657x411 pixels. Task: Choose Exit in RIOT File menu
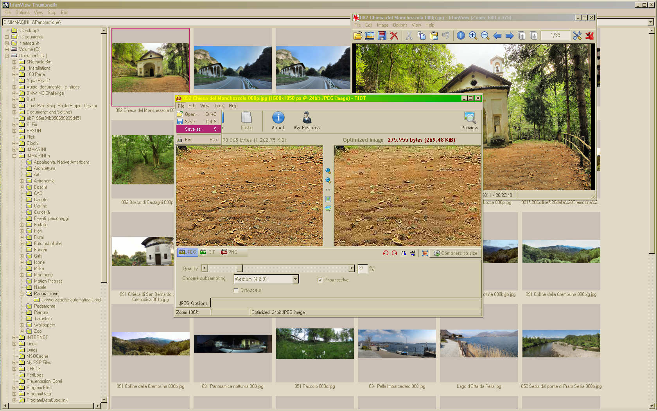pos(199,140)
